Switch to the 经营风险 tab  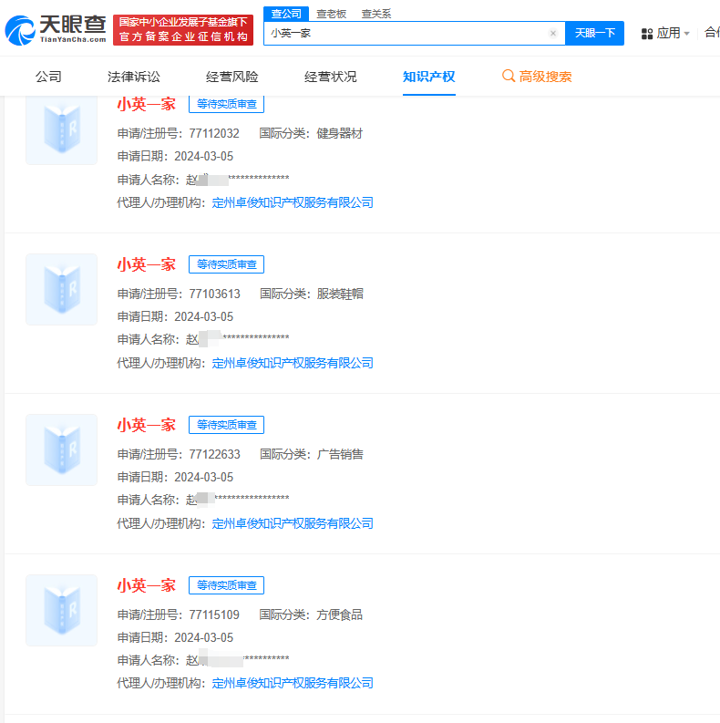[x=231, y=77]
